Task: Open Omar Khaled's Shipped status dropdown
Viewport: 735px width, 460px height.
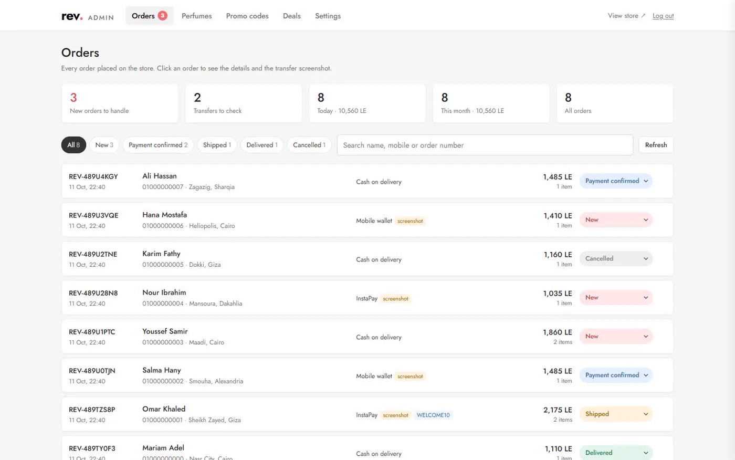Action: click(x=616, y=414)
